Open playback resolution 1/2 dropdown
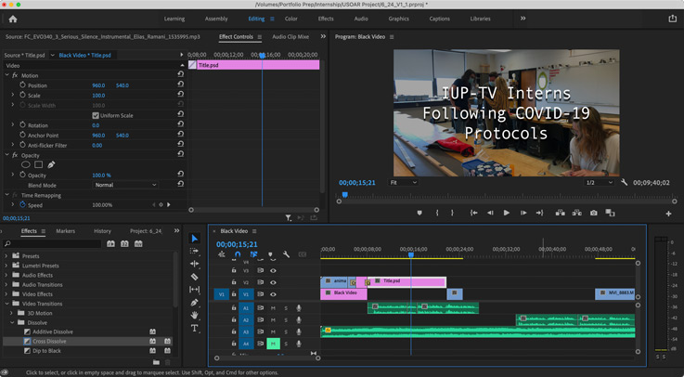684x377 pixels. (x=599, y=182)
